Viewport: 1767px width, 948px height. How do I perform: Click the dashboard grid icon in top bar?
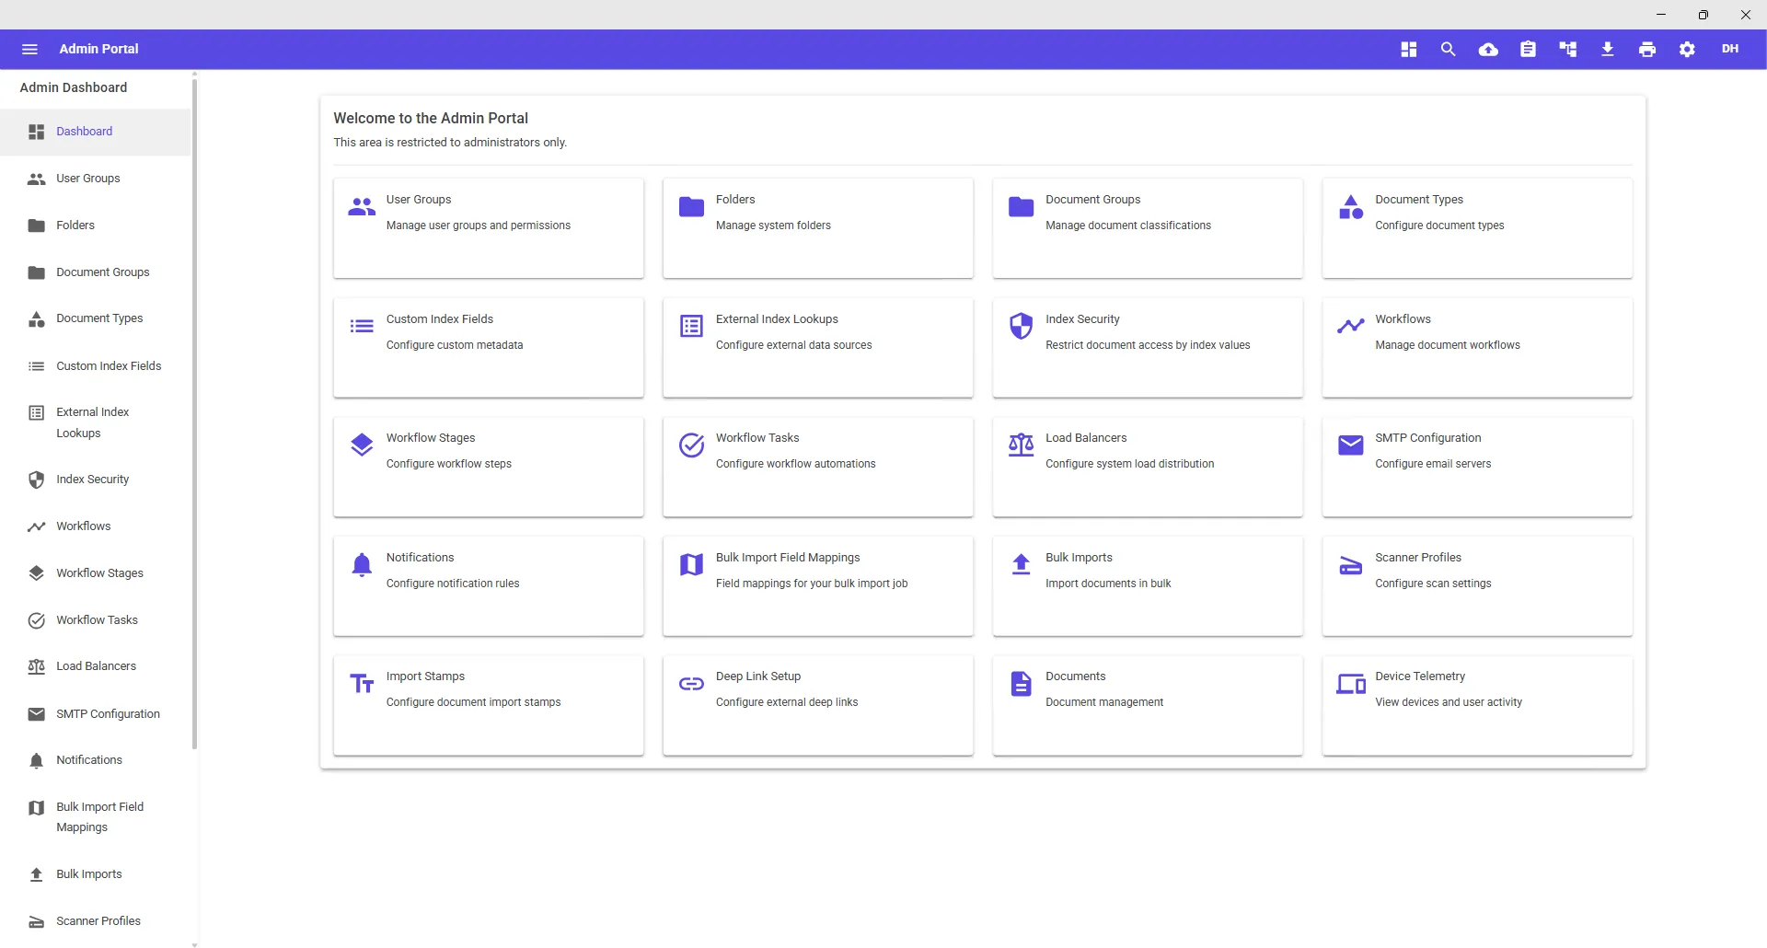(x=1408, y=49)
